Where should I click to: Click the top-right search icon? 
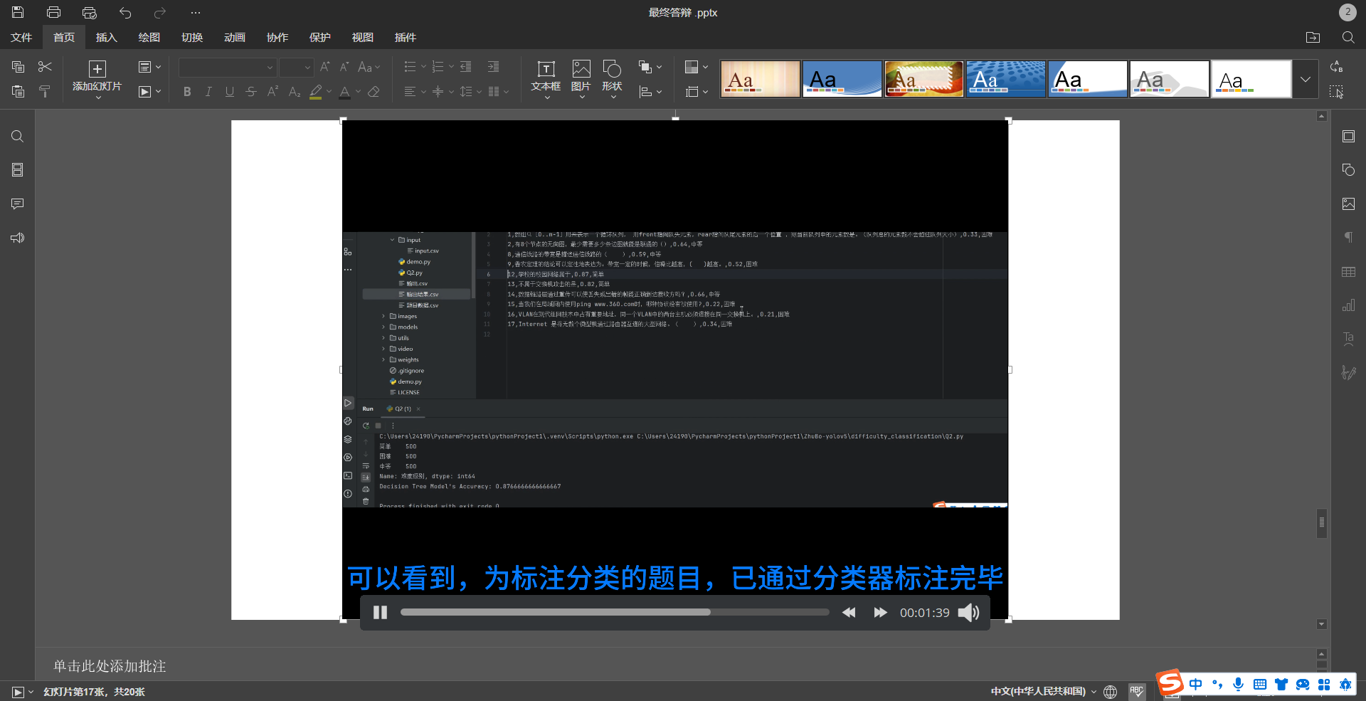pyautogui.click(x=1348, y=37)
